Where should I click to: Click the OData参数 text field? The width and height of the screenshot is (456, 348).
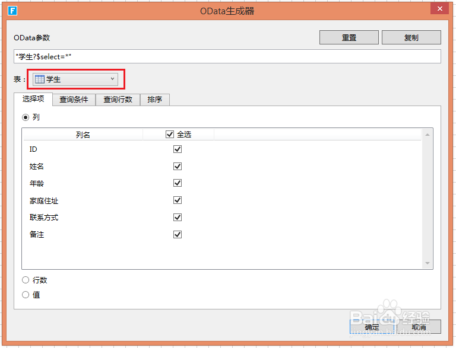[227, 56]
